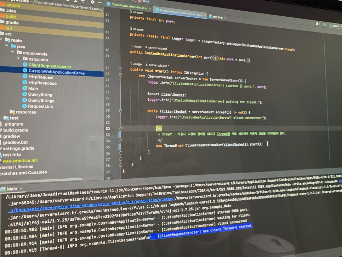Collapse the main folder

[1, 39]
